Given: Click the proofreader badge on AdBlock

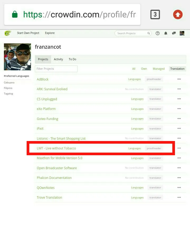Looking at the screenshot, I should 154,79.
